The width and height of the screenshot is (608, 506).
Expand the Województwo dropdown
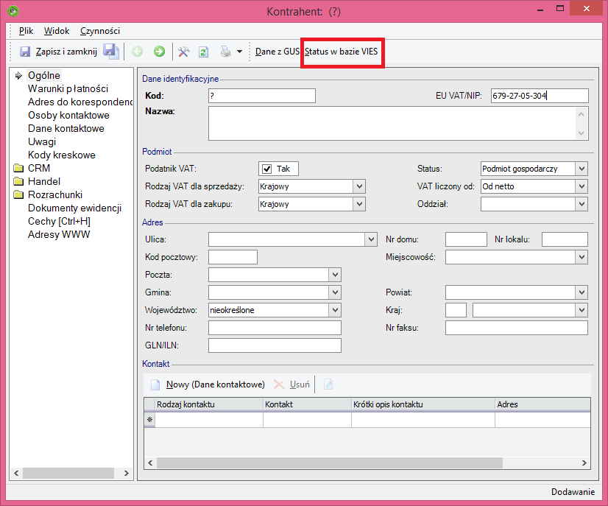click(x=335, y=310)
